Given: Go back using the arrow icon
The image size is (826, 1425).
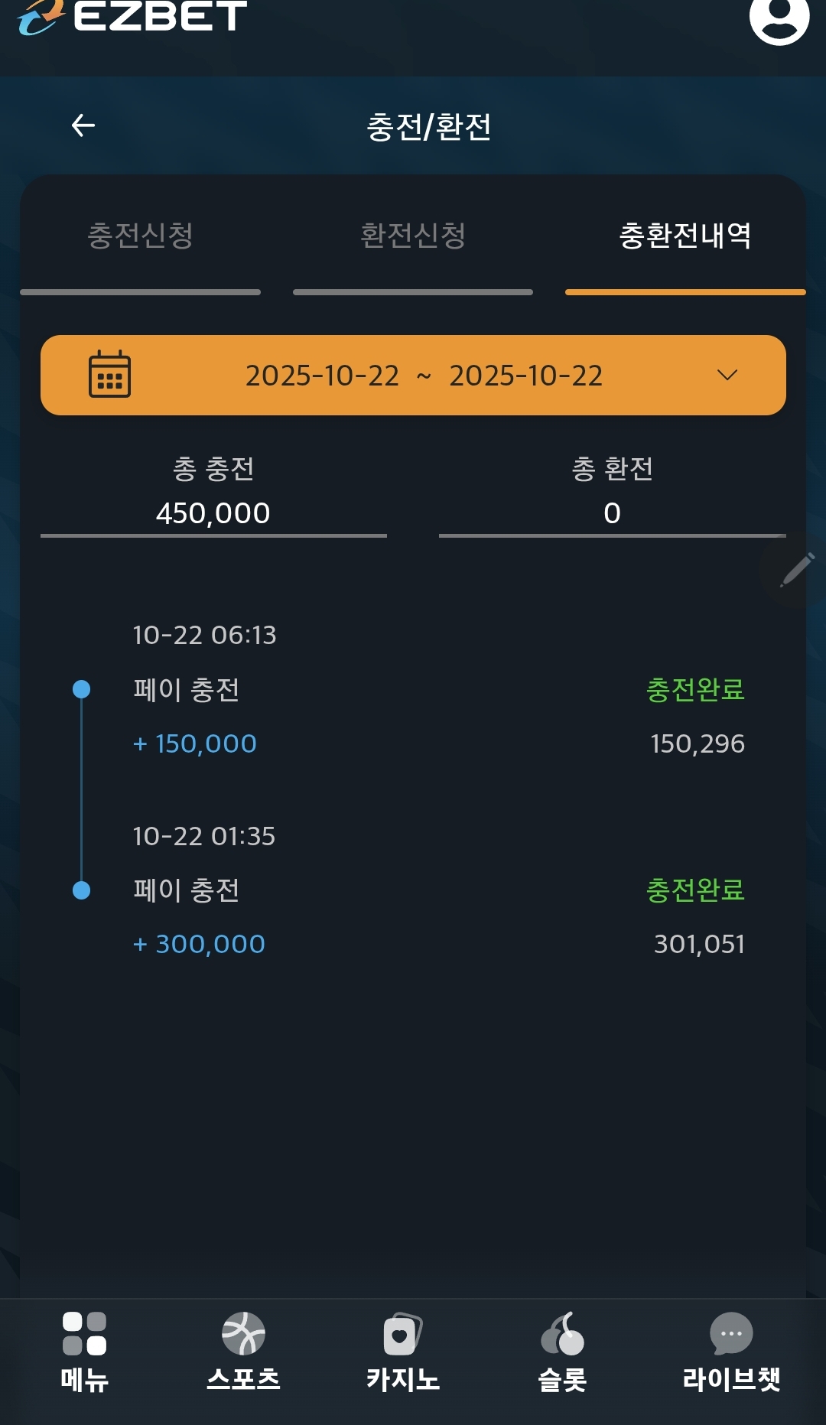Looking at the screenshot, I should pyautogui.click(x=83, y=125).
